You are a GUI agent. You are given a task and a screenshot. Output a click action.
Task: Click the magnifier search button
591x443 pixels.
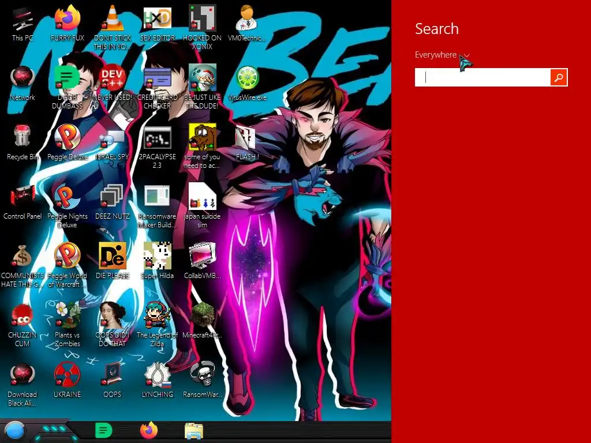coord(559,77)
